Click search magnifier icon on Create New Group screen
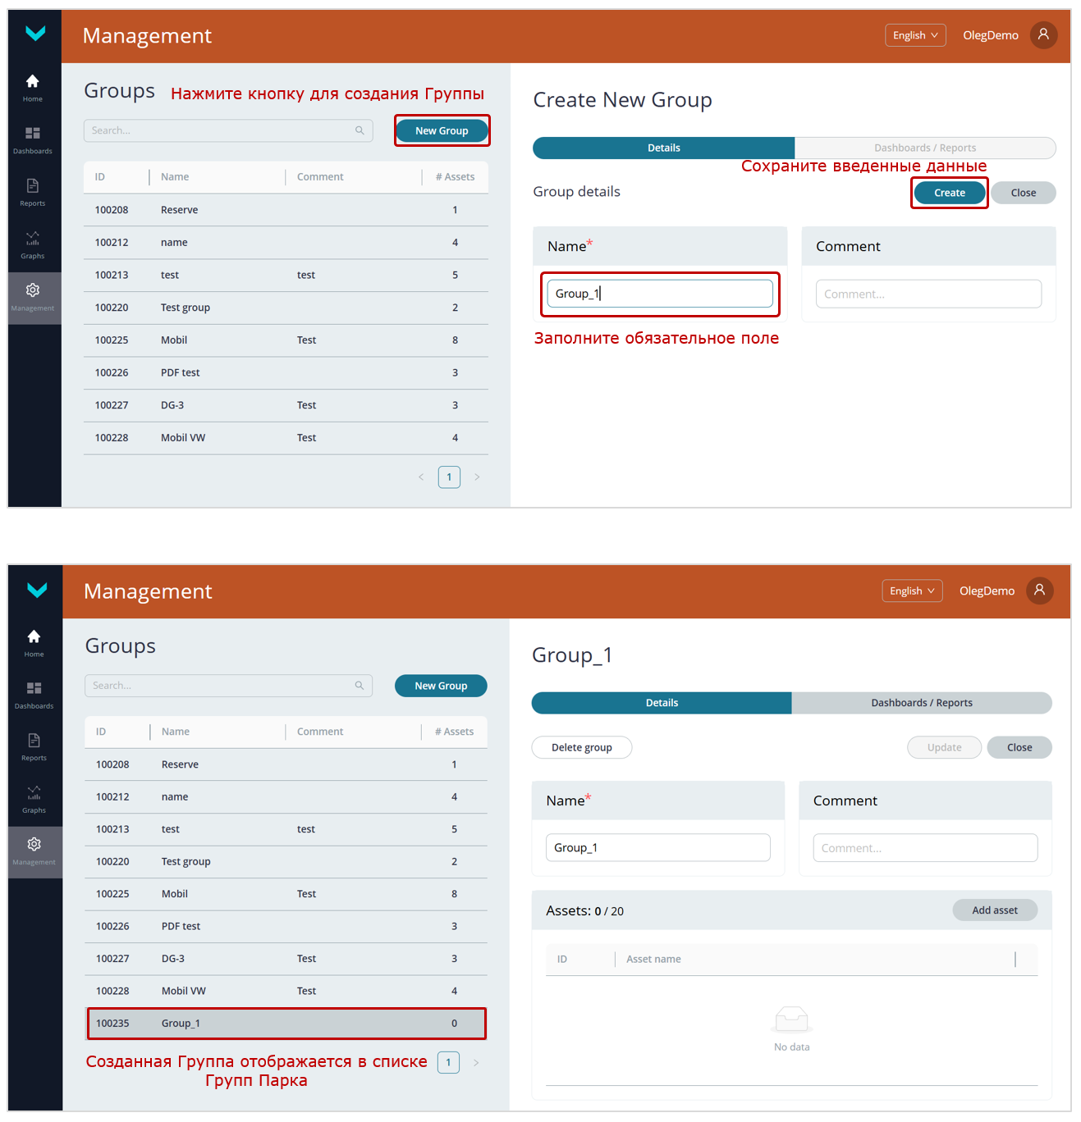The image size is (1081, 1122). (x=360, y=130)
